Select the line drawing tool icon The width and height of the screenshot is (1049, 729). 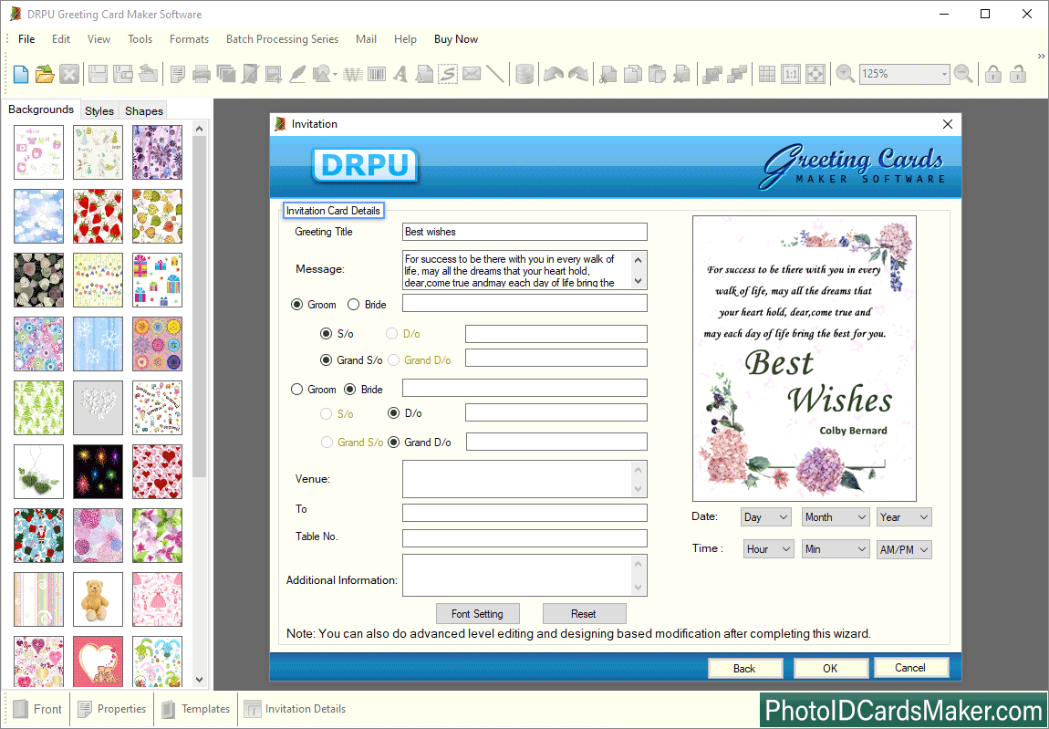pyautogui.click(x=495, y=74)
